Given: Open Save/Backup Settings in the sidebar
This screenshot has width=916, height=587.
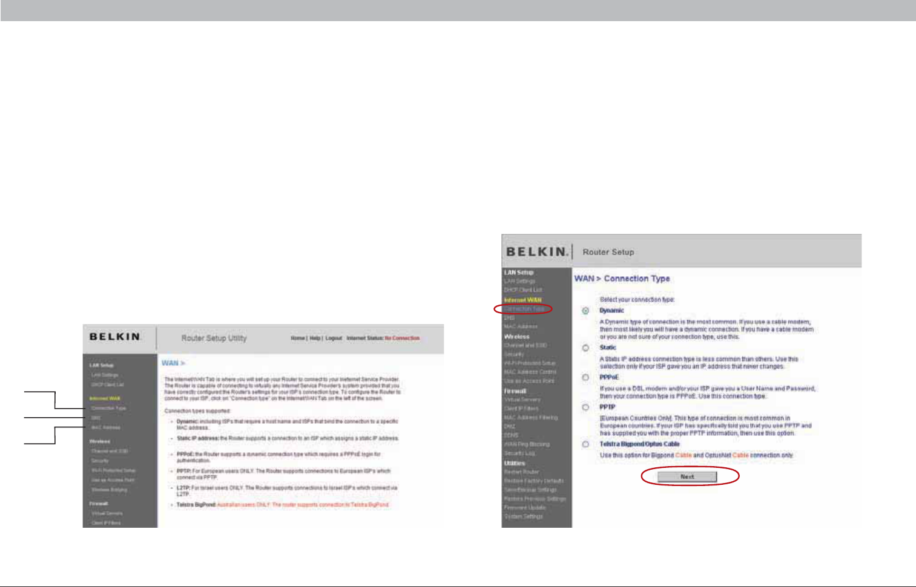Looking at the screenshot, I should (530, 490).
